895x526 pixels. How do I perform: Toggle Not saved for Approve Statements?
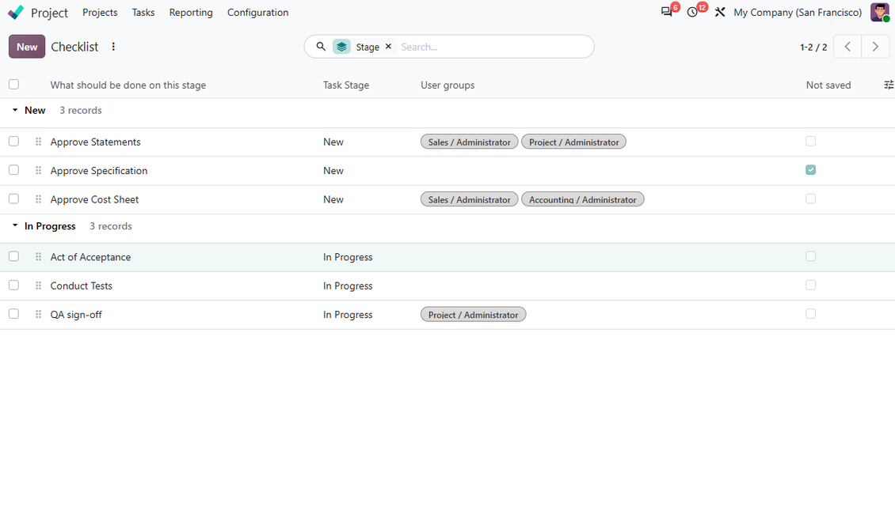810,142
